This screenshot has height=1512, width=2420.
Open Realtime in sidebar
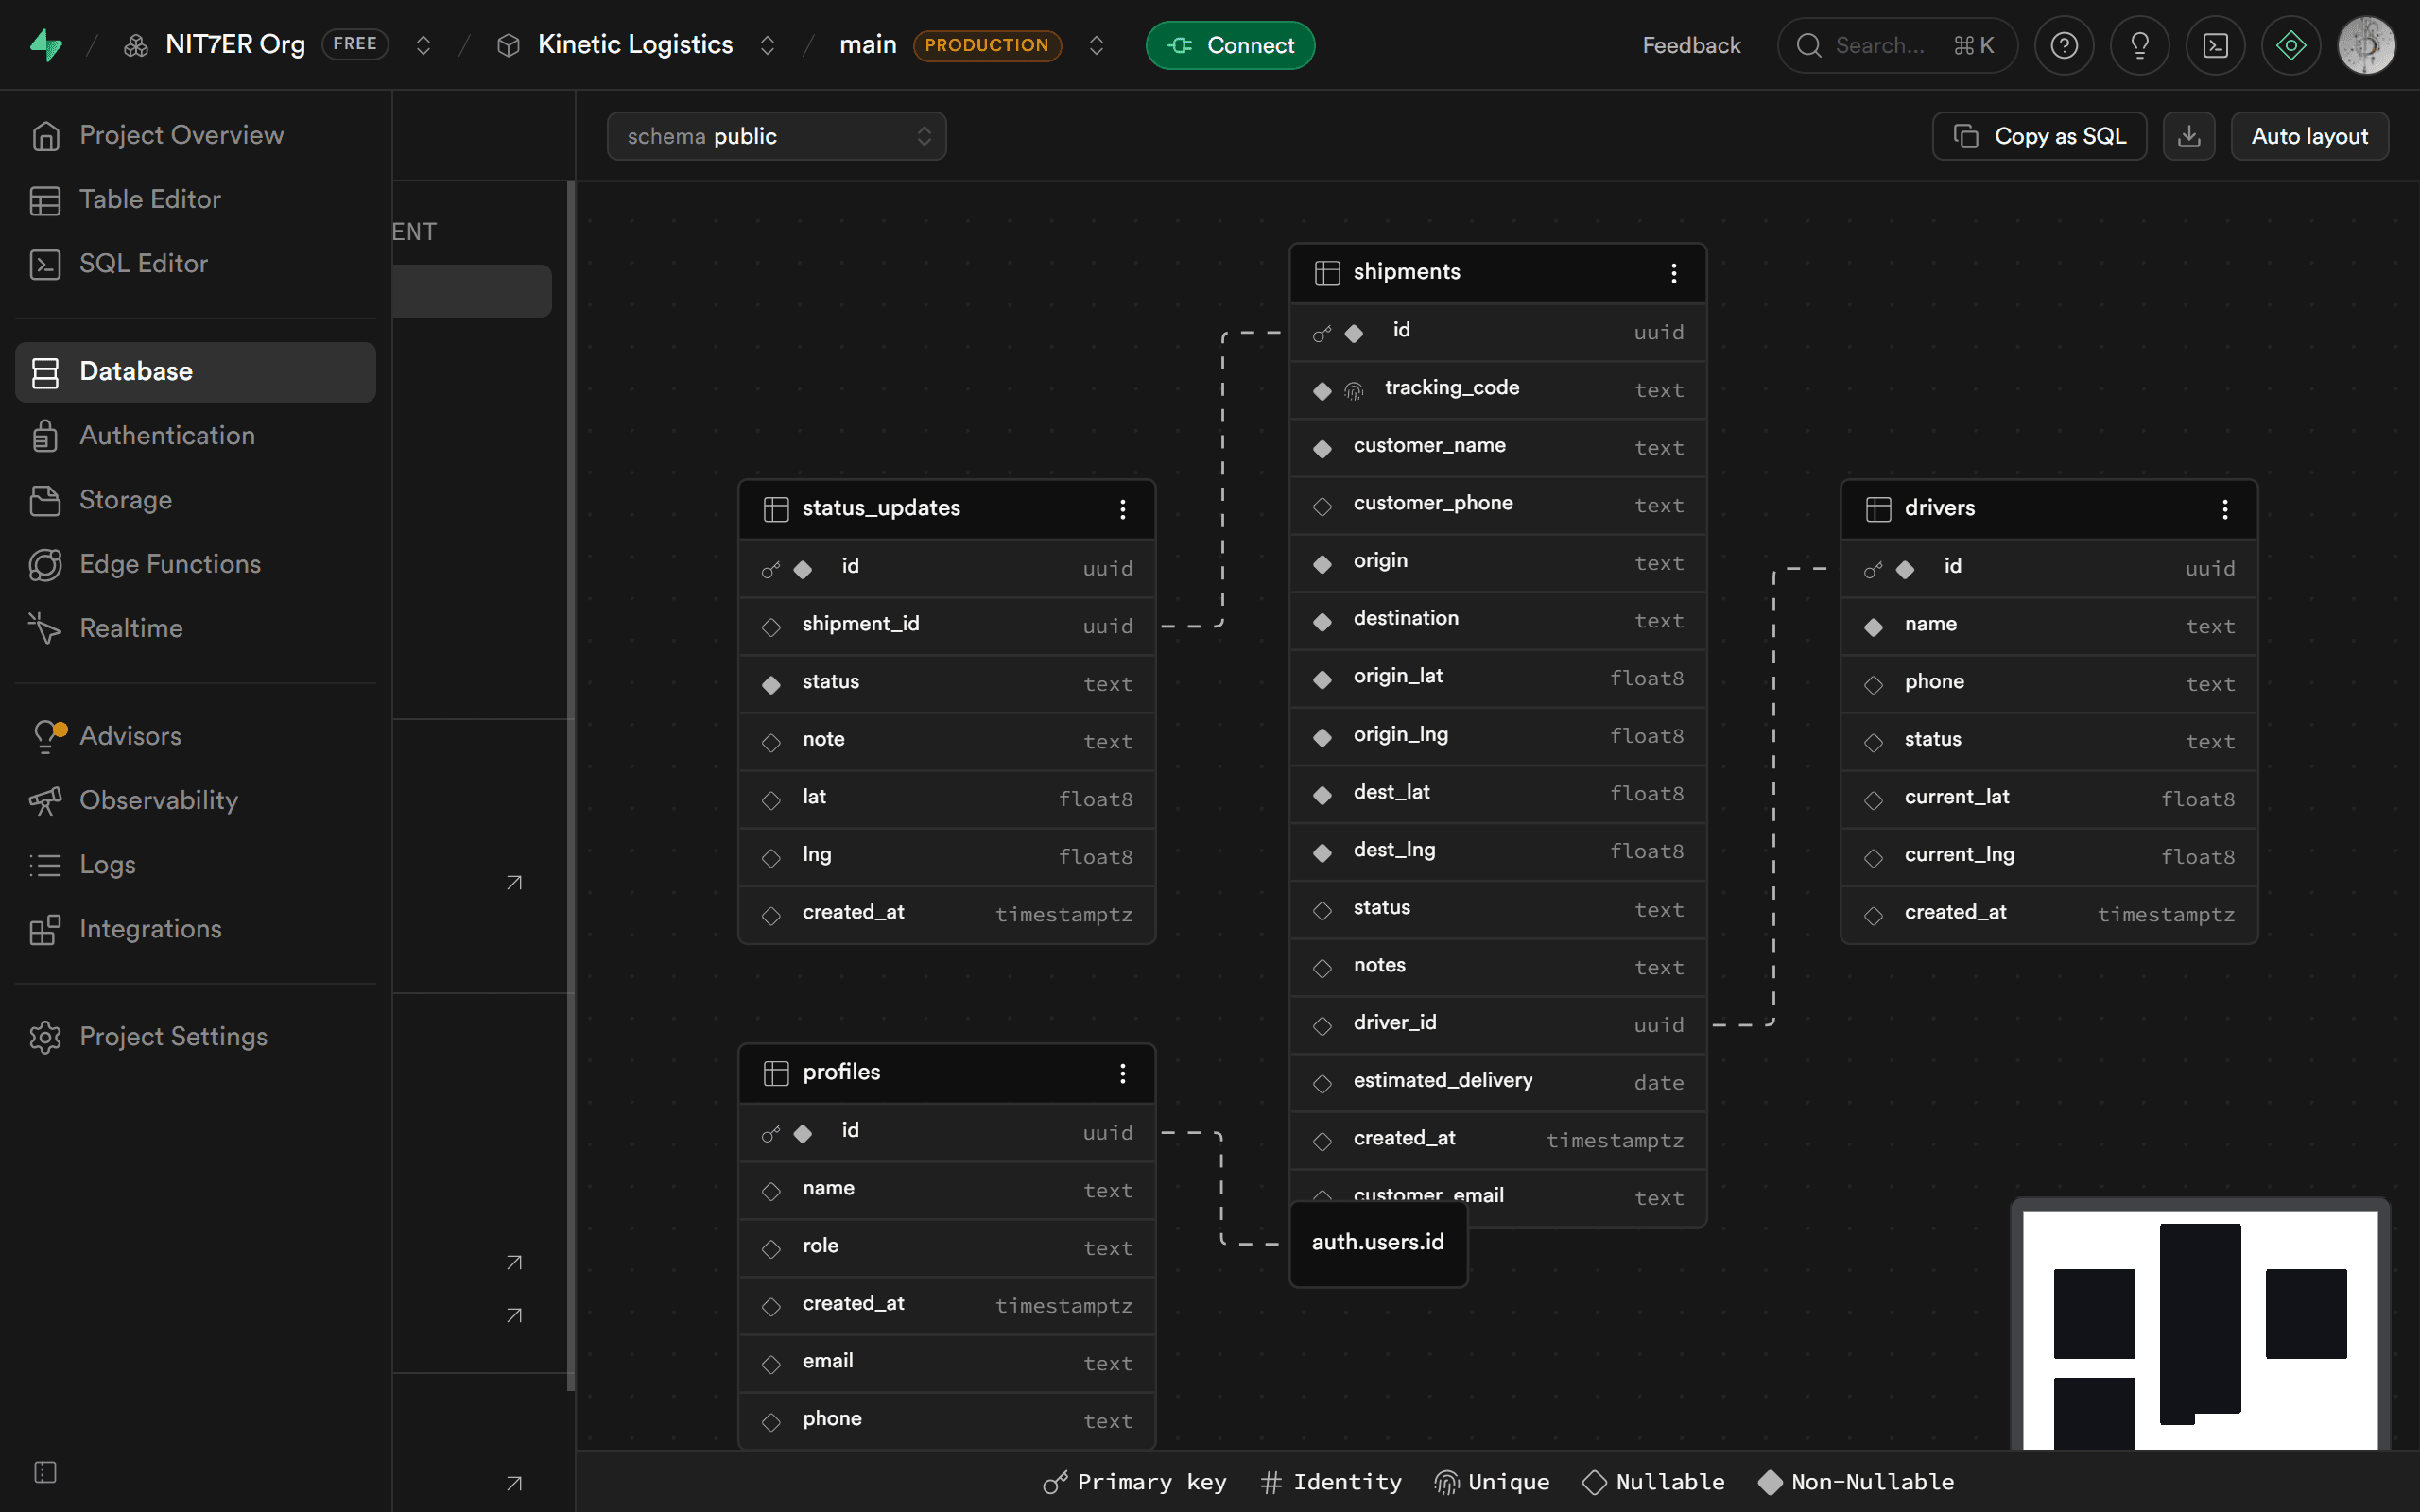coord(196,629)
